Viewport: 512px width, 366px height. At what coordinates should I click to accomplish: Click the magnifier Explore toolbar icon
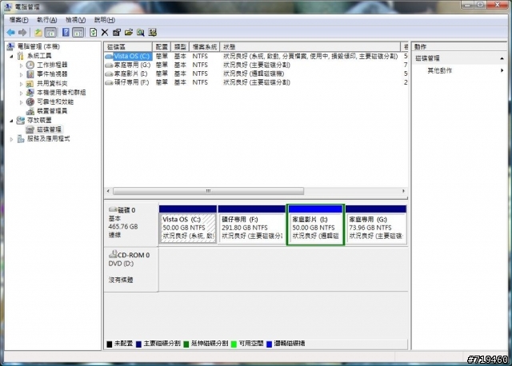coord(141,32)
